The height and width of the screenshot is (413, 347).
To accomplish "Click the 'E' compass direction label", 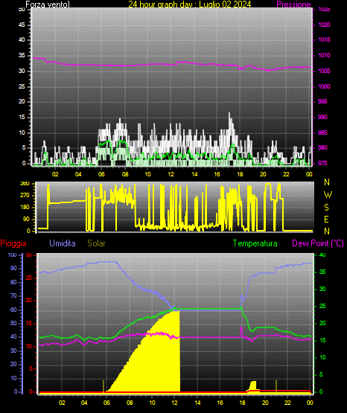I will point(326,219).
